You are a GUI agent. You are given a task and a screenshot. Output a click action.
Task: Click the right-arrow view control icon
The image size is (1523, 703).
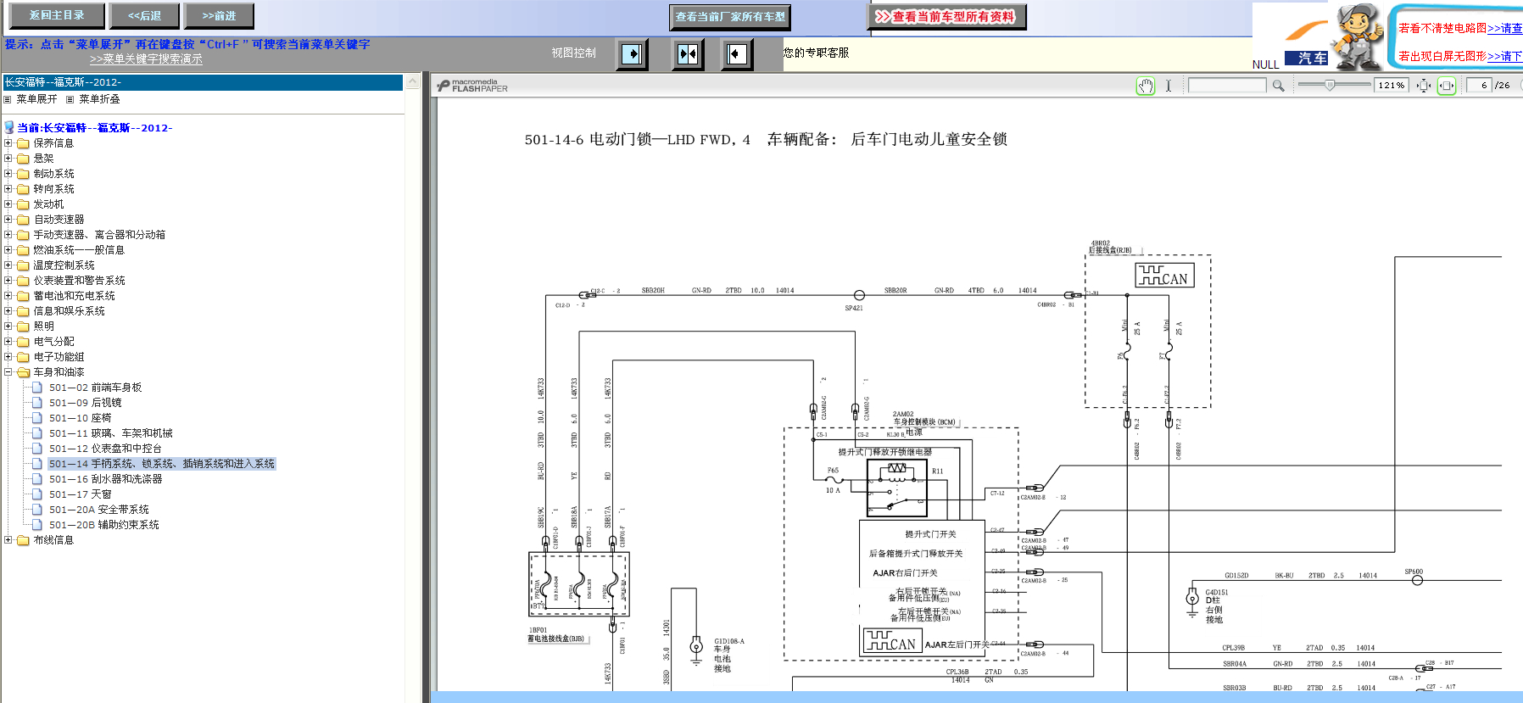point(632,54)
